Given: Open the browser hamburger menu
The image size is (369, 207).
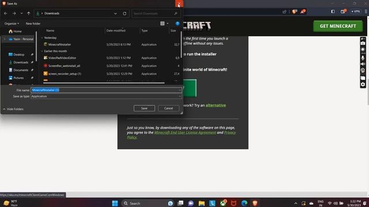Looking at the screenshot, I should tap(366, 11).
